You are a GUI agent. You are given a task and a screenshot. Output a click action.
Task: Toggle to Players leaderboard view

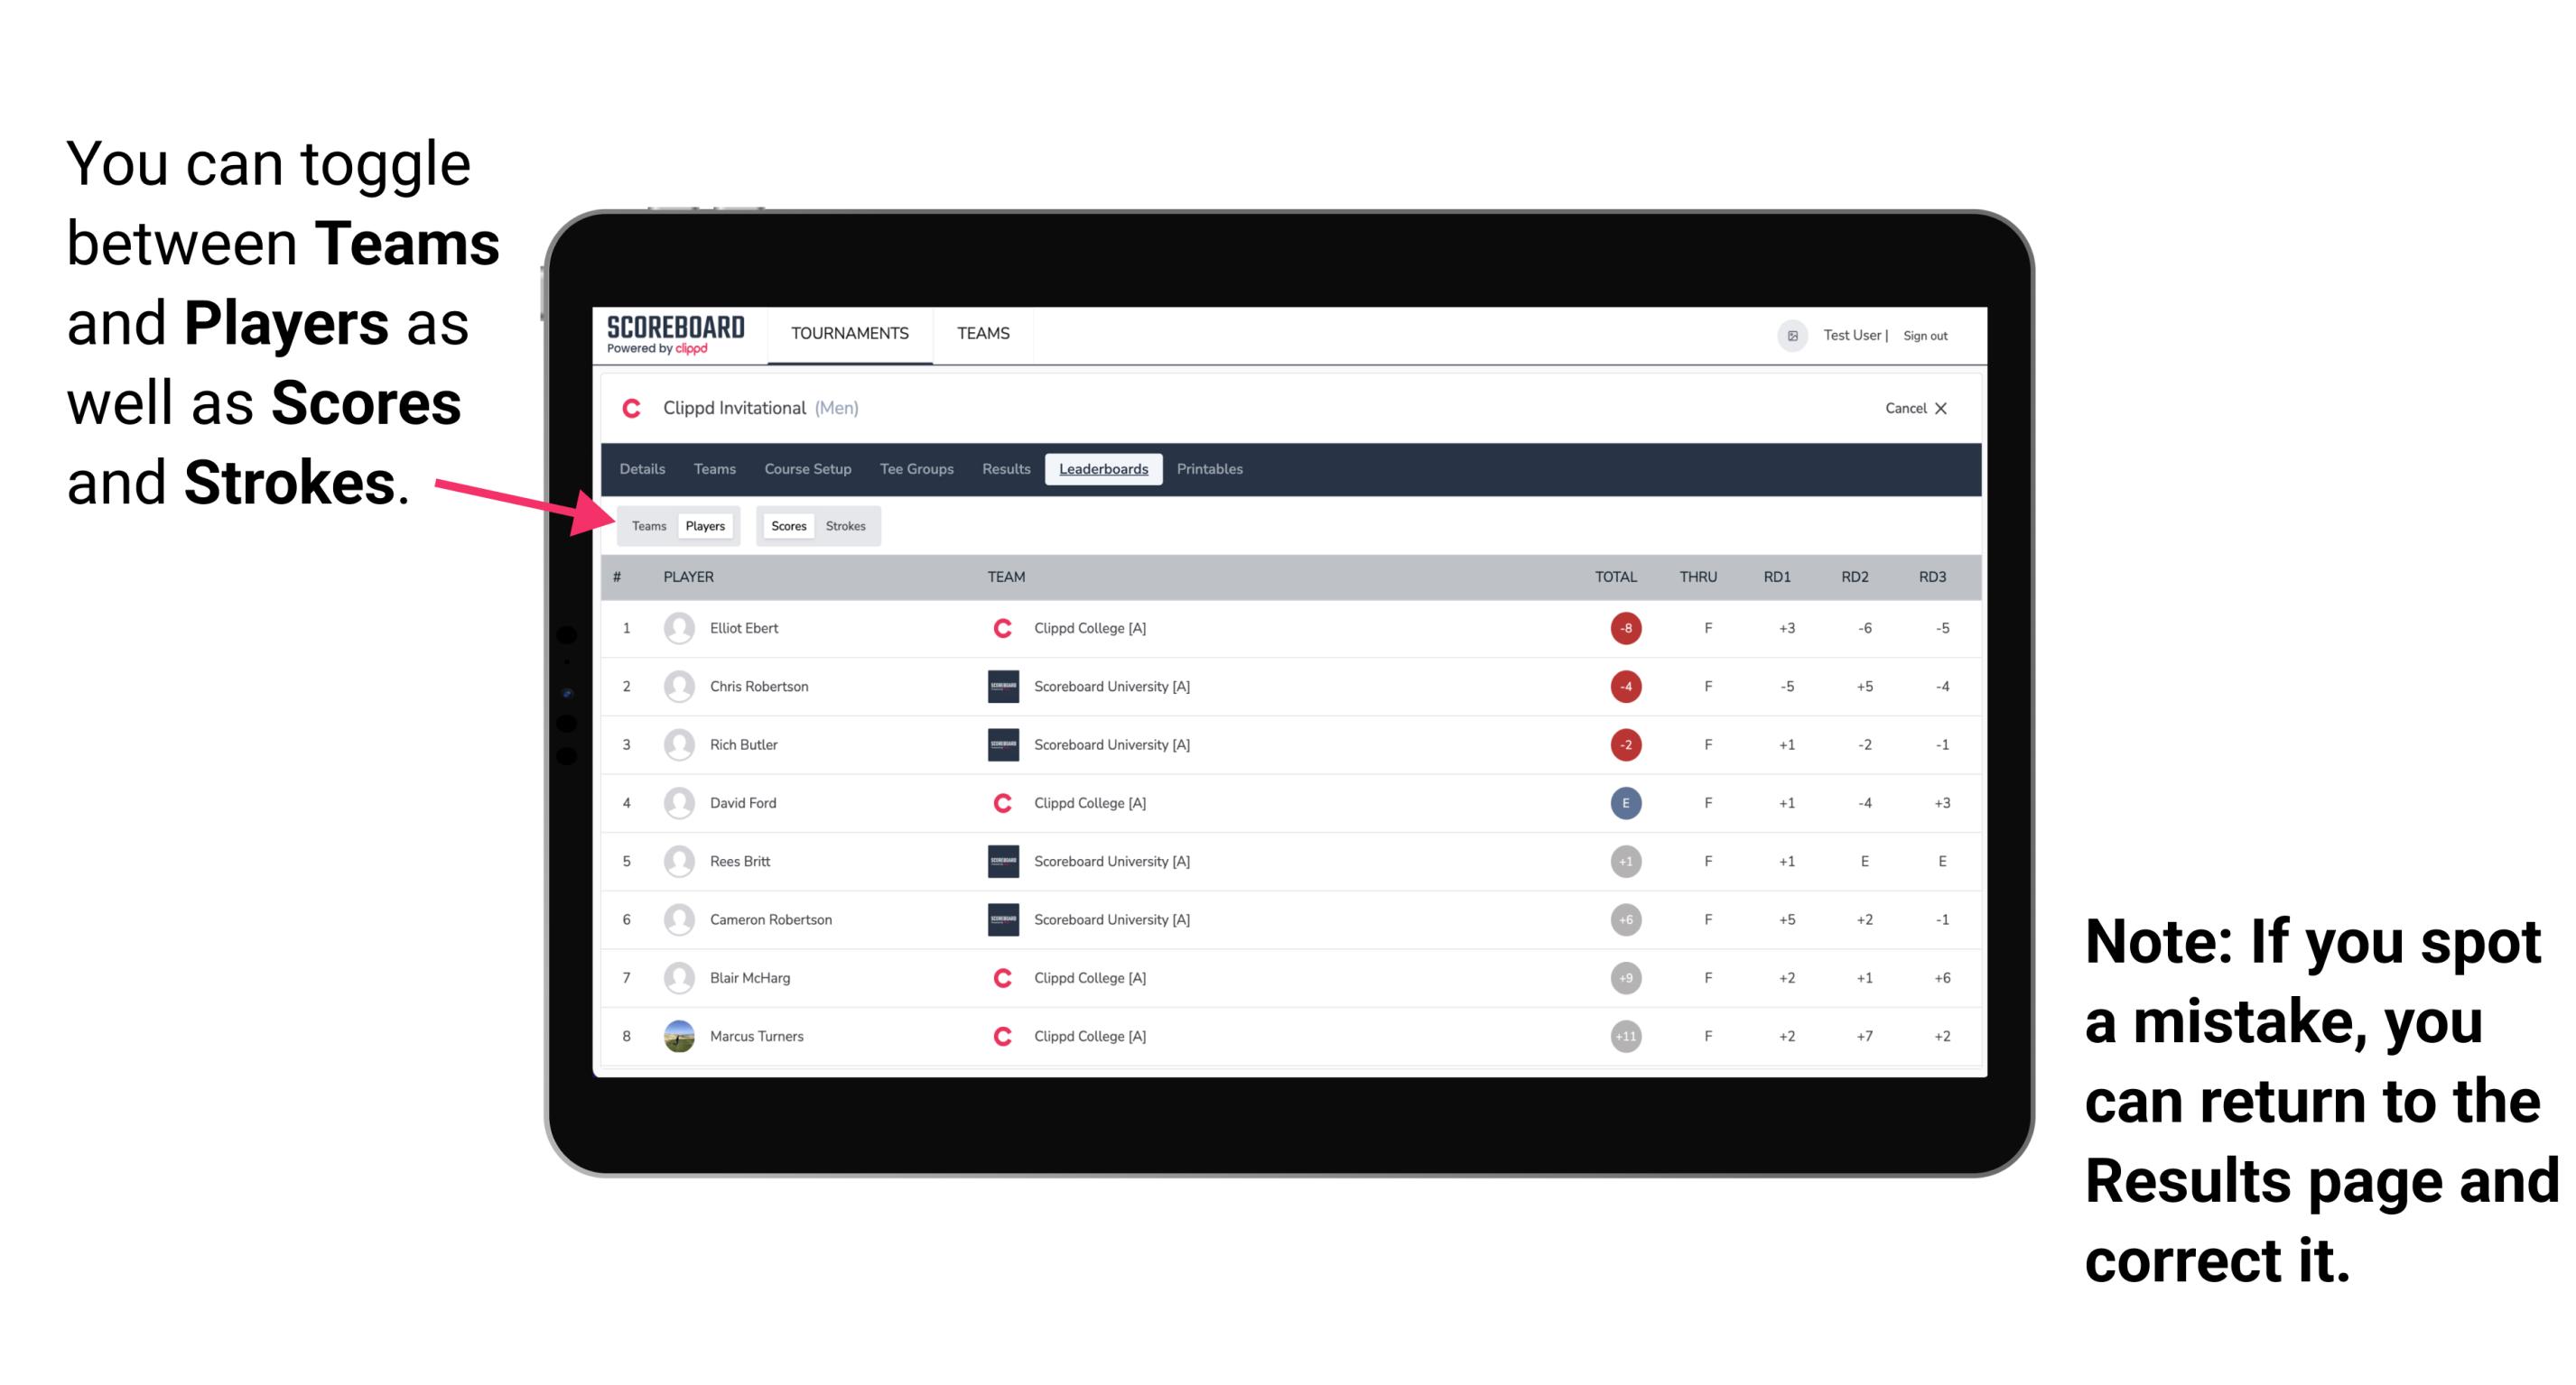click(x=704, y=525)
